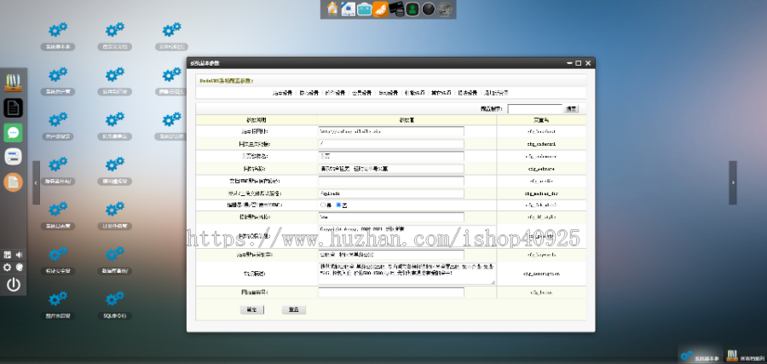The image size is (767, 364).
Task: Click the speaker volume icon in sidebar
Action: pos(20,254)
